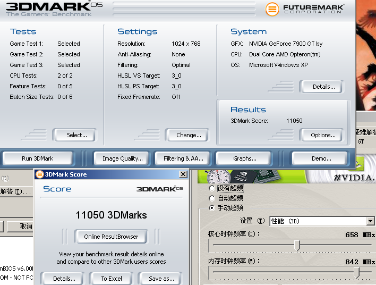Select the 自动超频 radio option
This screenshot has height=285, width=376.
coord(212,198)
